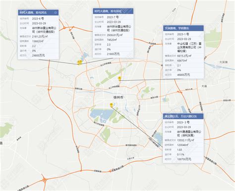The width and height of the screenshot is (235, 191).
Task: Click the floor price '6815.2元/㎡'
Action: click(184, 56)
